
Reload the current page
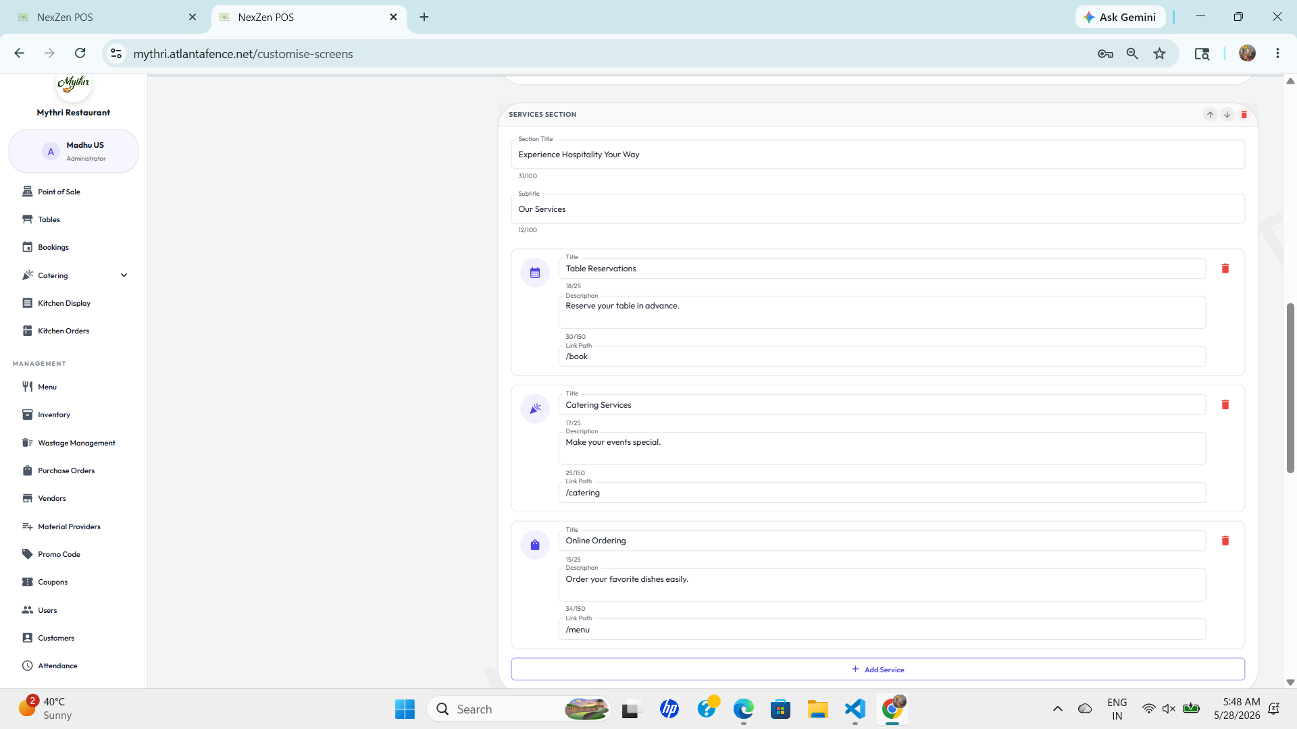click(x=80, y=53)
